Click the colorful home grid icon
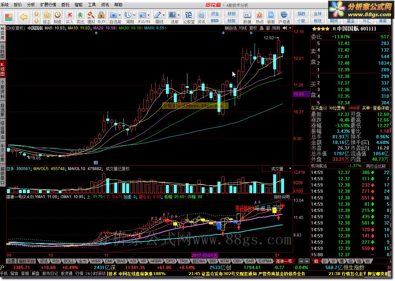 (9, 17)
